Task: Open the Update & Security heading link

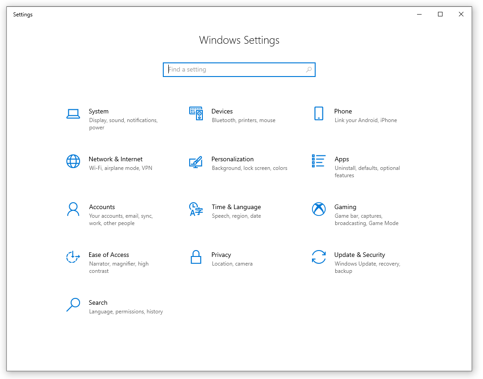Action: tap(359, 255)
